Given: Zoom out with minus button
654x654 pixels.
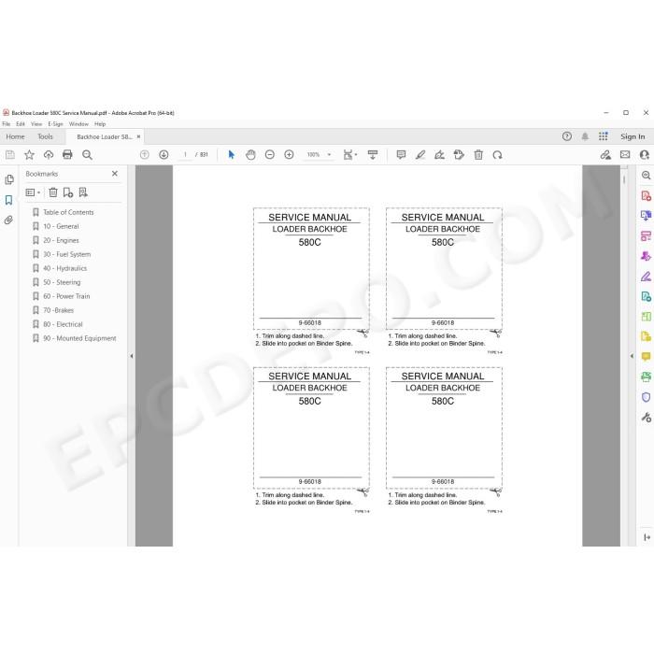Looking at the screenshot, I should tap(270, 155).
